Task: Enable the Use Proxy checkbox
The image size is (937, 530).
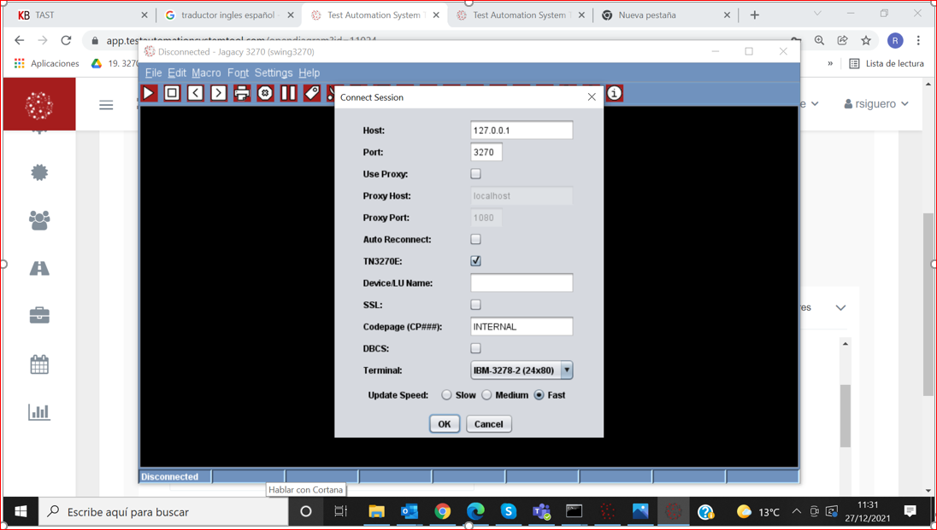Action: [475, 174]
